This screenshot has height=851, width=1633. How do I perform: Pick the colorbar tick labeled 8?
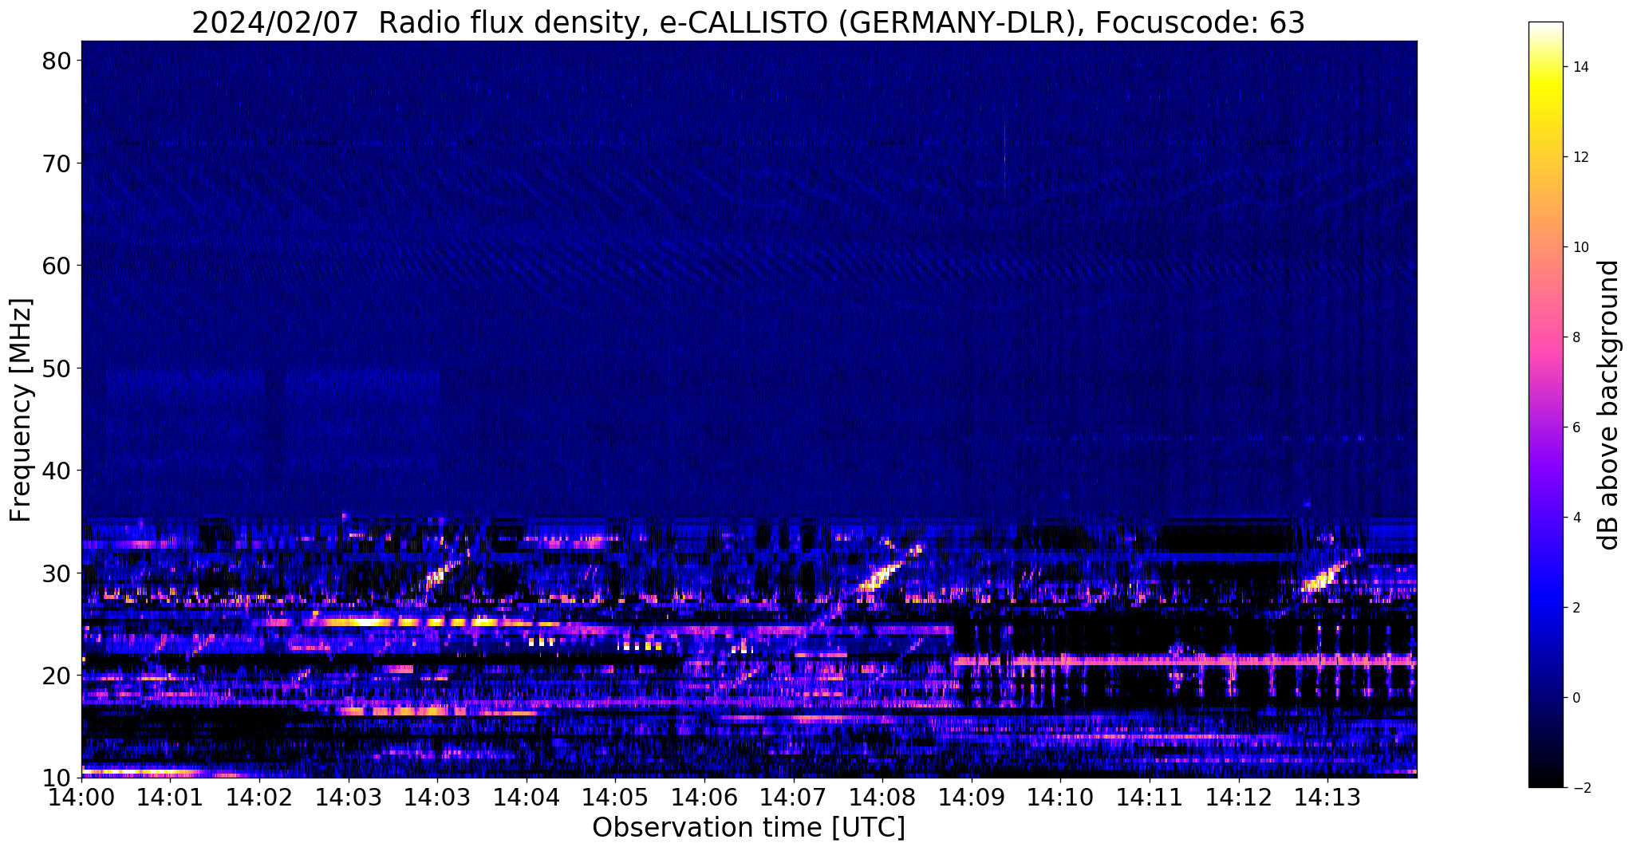coord(1576,337)
